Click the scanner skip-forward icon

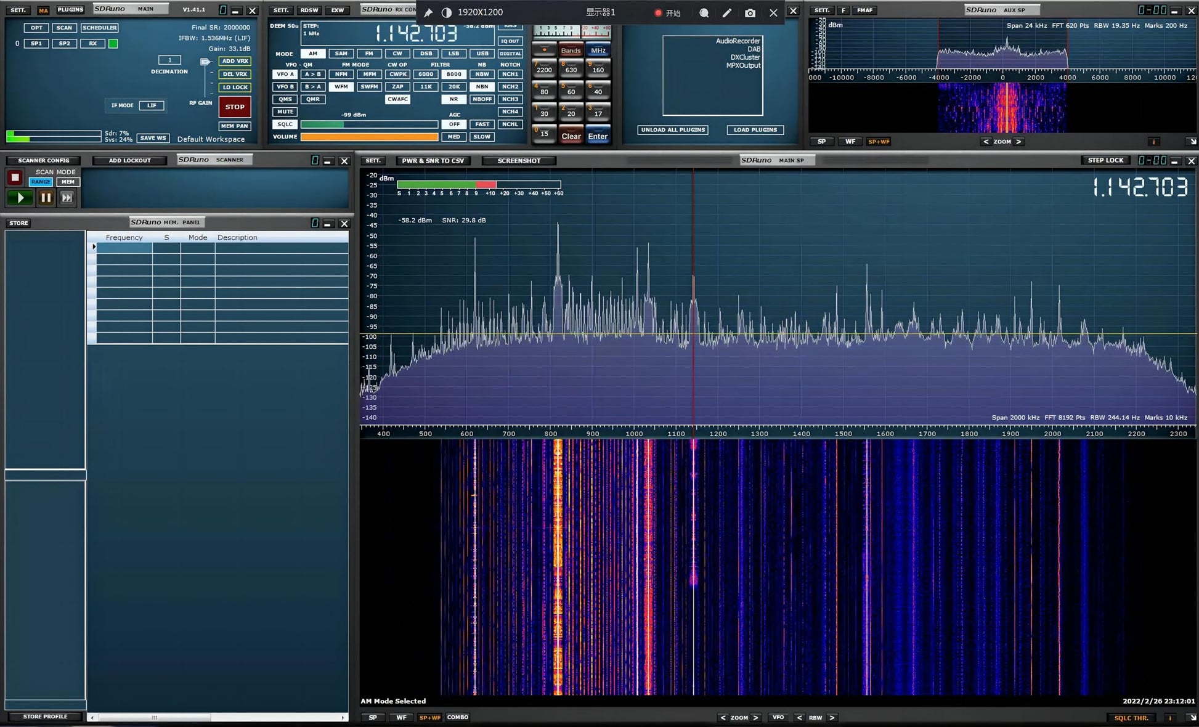point(67,198)
